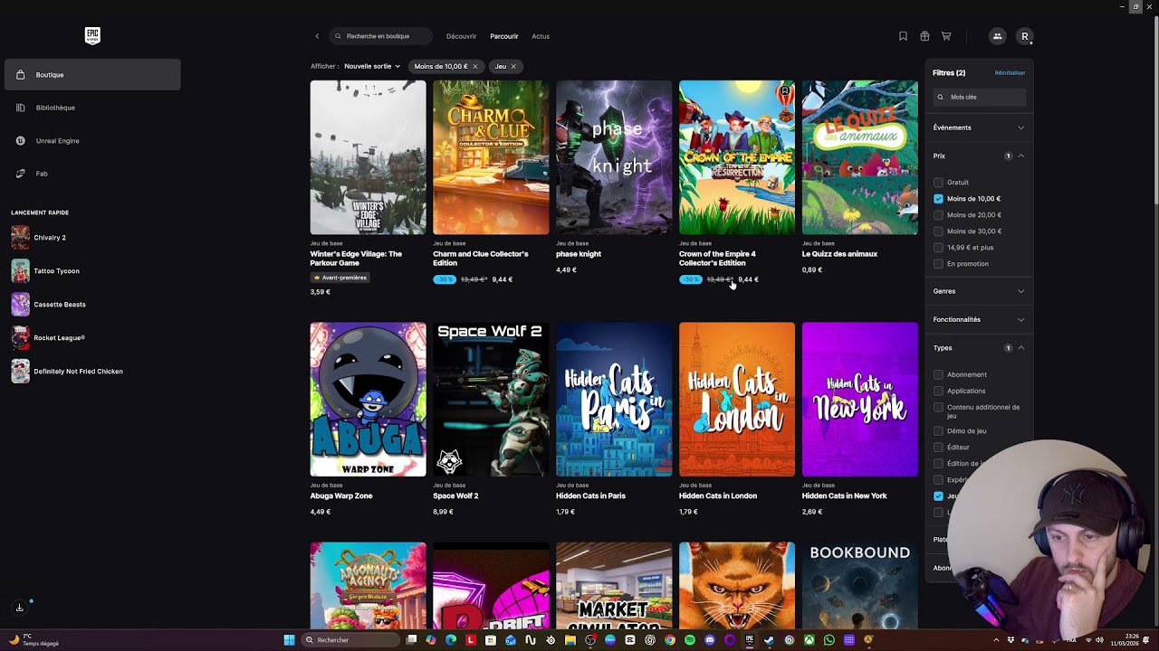Go back with the left arrow
Viewport: 1159px width, 651px height.
click(x=317, y=36)
